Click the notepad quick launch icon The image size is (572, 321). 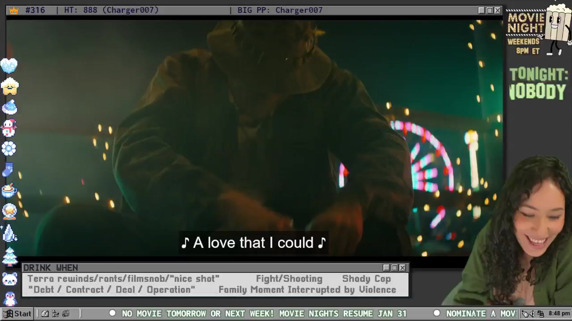(45, 314)
